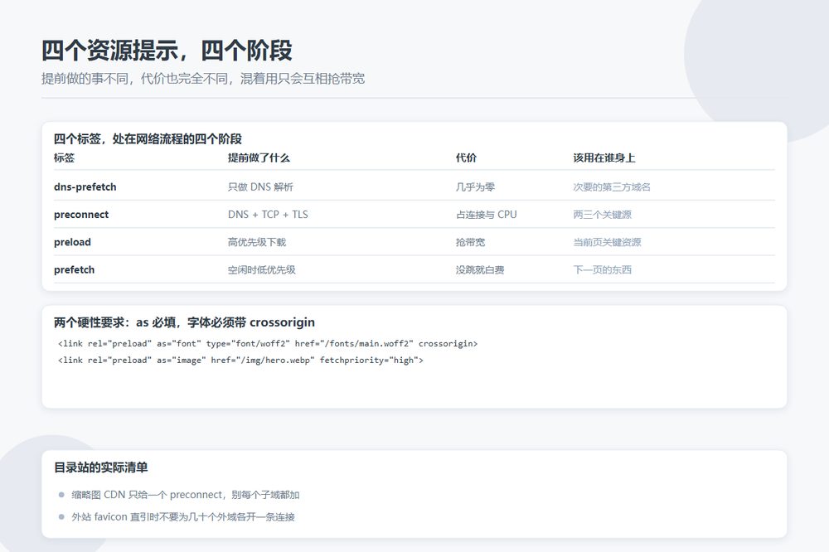Click subtitle starting 提前做的事不同
Image resolution: width=829 pixels, height=552 pixels.
203,79
